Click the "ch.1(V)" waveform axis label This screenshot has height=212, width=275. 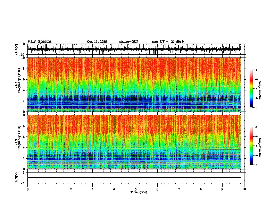pyautogui.click(x=17, y=49)
